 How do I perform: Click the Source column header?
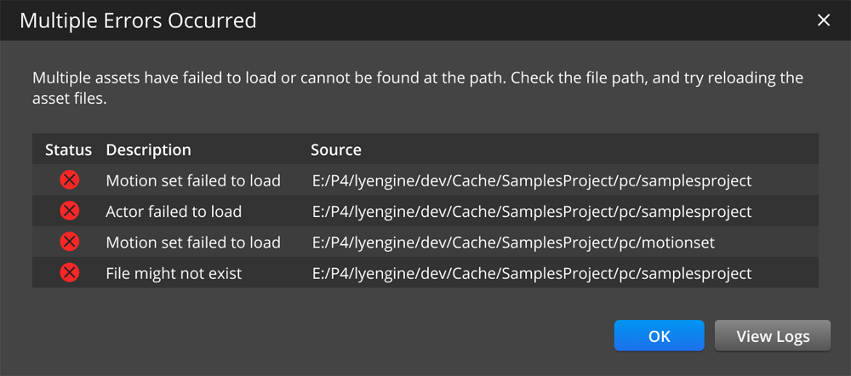tap(336, 150)
